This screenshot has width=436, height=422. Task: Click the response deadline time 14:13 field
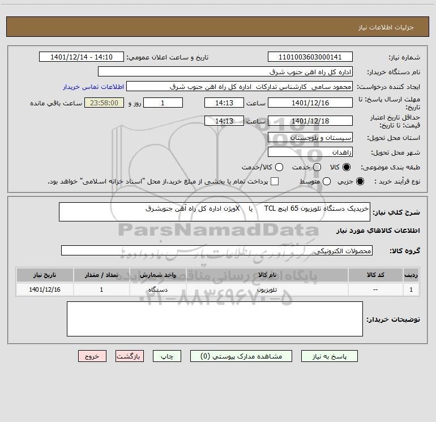(224, 103)
